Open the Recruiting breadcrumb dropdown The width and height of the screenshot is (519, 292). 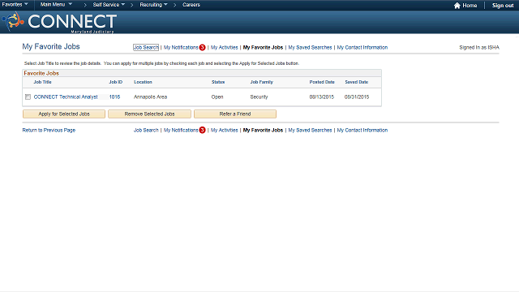click(x=153, y=5)
